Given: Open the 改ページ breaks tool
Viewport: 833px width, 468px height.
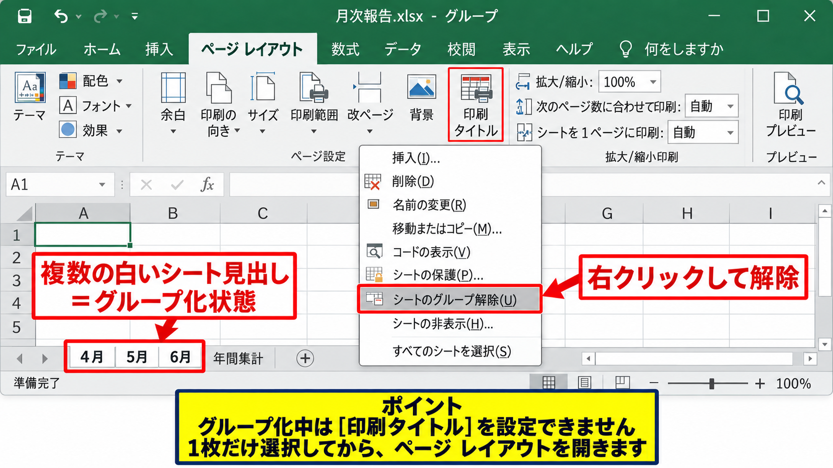Looking at the screenshot, I should [x=370, y=103].
